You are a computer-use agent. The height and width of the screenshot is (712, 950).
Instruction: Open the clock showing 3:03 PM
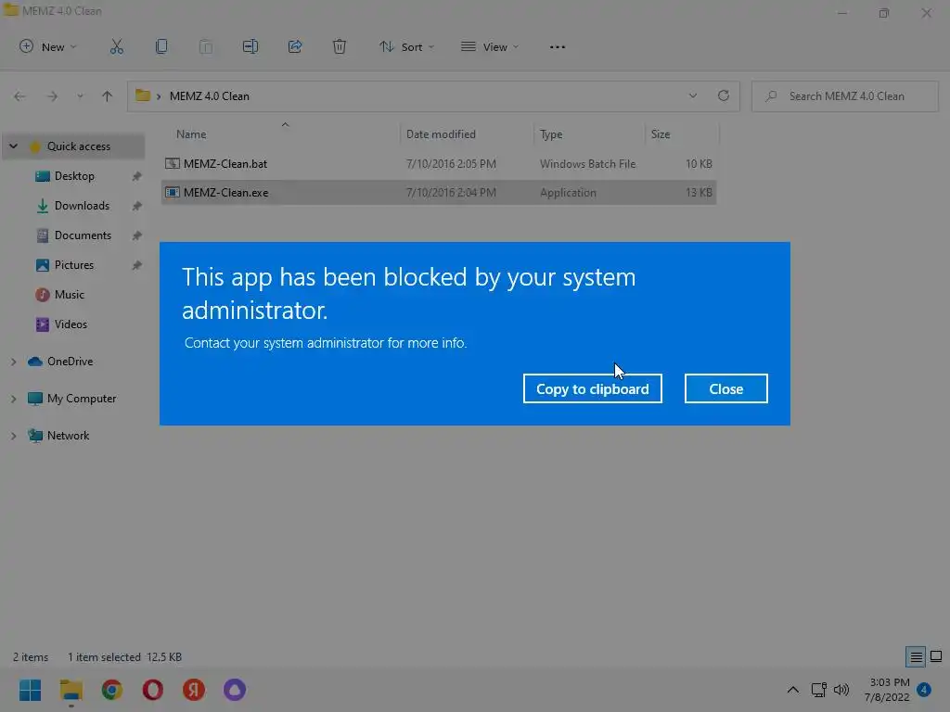point(887,690)
